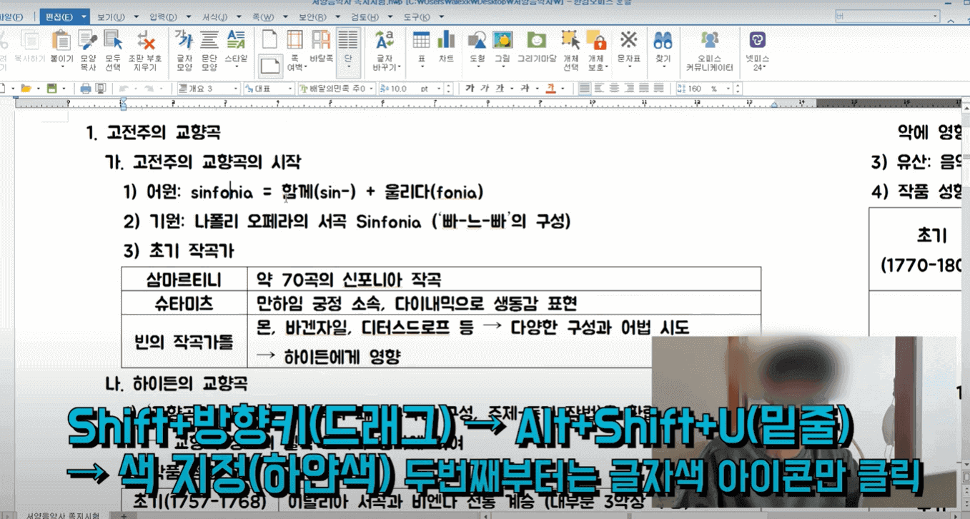The image size is (970, 519).
Task: Enable center alignment button
Action: coord(614,89)
